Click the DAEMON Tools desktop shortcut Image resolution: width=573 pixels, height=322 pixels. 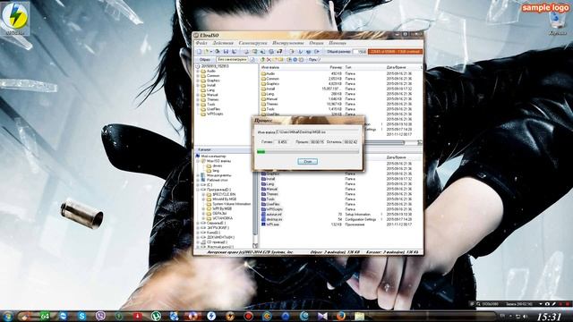click(x=15, y=18)
